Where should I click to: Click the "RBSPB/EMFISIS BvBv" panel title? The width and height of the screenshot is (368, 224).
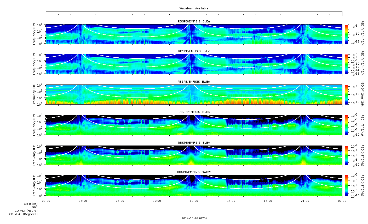(194, 143)
